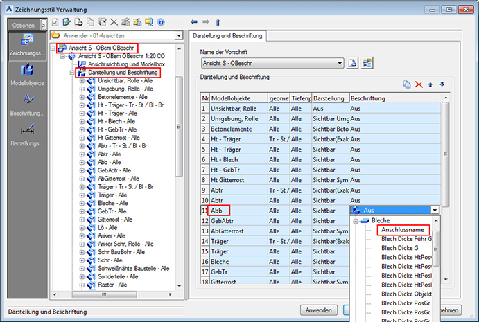Click the Optionen panel arrow button
This screenshot has width=479, height=322.
(44, 25)
